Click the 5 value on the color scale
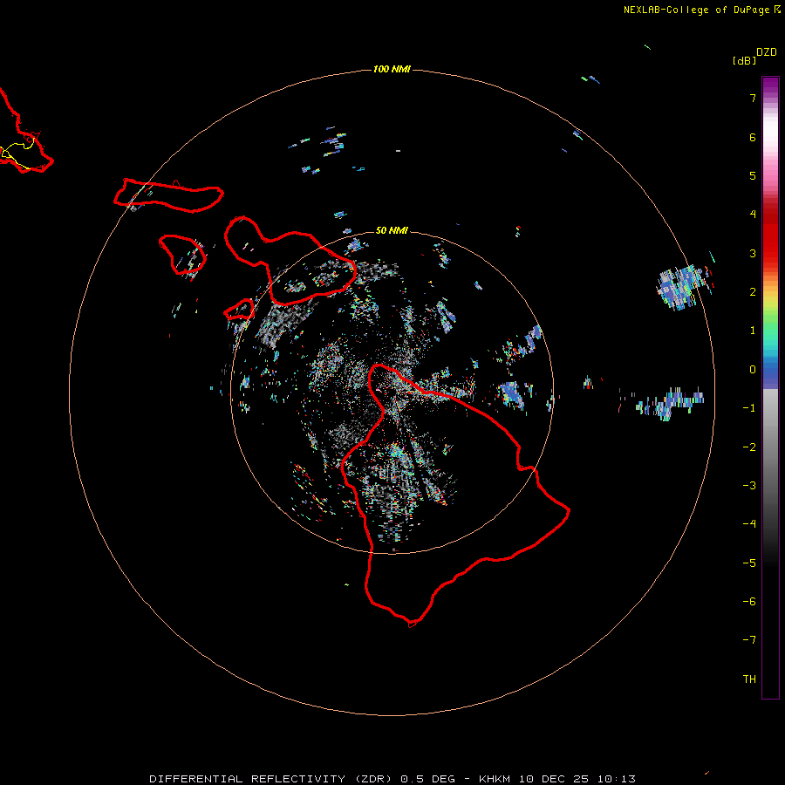The width and height of the screenshot is (785, 785). point(753,176)
